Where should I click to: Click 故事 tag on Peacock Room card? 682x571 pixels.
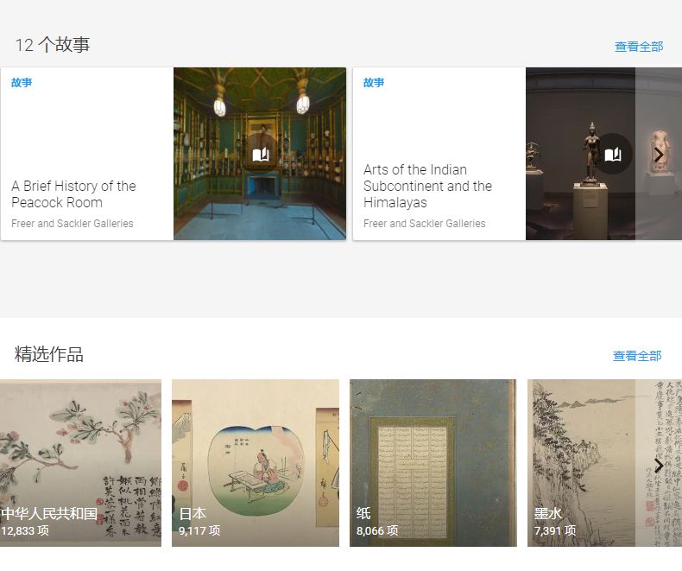pos(22,82)
